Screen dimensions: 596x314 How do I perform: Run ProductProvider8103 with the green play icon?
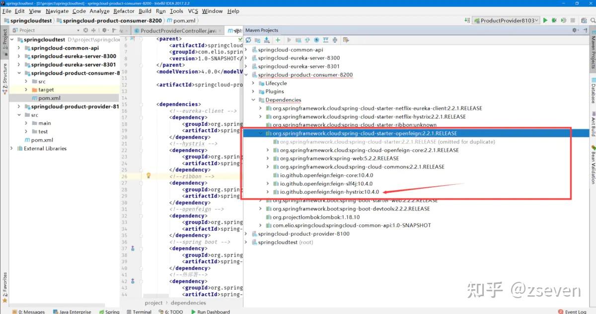click(545, 20)
